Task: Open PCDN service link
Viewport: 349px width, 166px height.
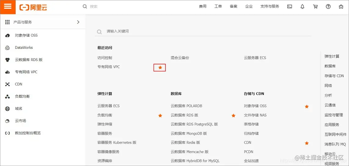Action: click(249, 152)
